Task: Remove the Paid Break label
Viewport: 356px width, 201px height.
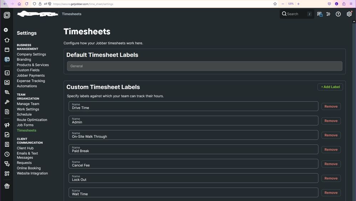Action: [x=331, y=150]
